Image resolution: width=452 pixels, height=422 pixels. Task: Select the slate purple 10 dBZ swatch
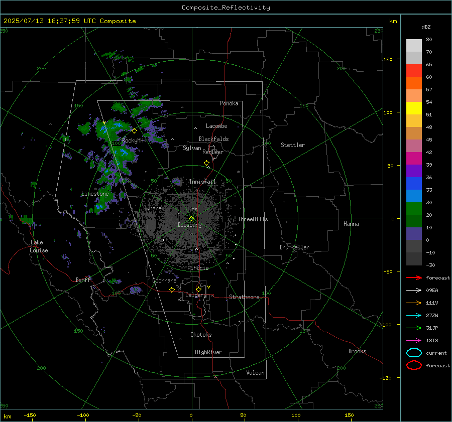(x=414, y=233)
